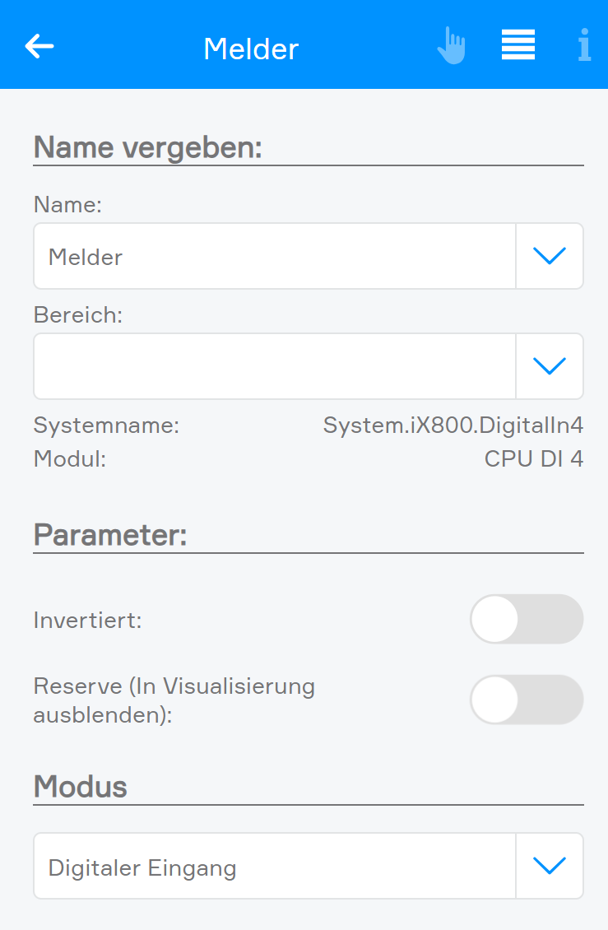
Task: Open the list menu icon in header
Action: (x=517, y=45)
